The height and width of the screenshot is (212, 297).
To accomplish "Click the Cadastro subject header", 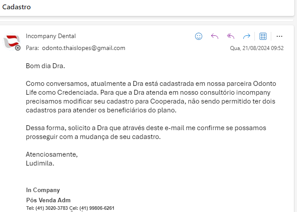I will tap(17, 7).
